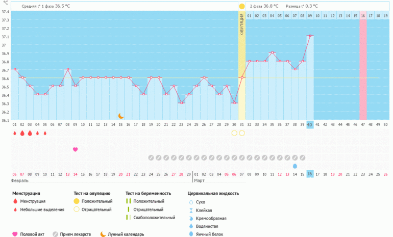The image size is (393, 237).
Task: Select the highlighted cycle day 40 label
Action: (x=310, y=125)
